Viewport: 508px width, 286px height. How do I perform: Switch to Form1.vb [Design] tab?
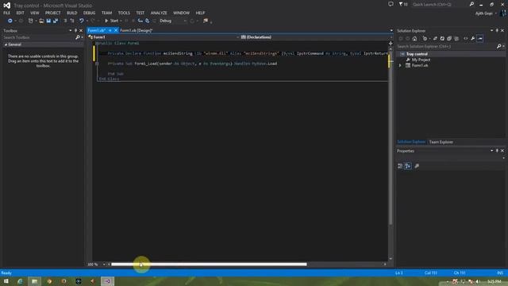click(x=136, y=30)
